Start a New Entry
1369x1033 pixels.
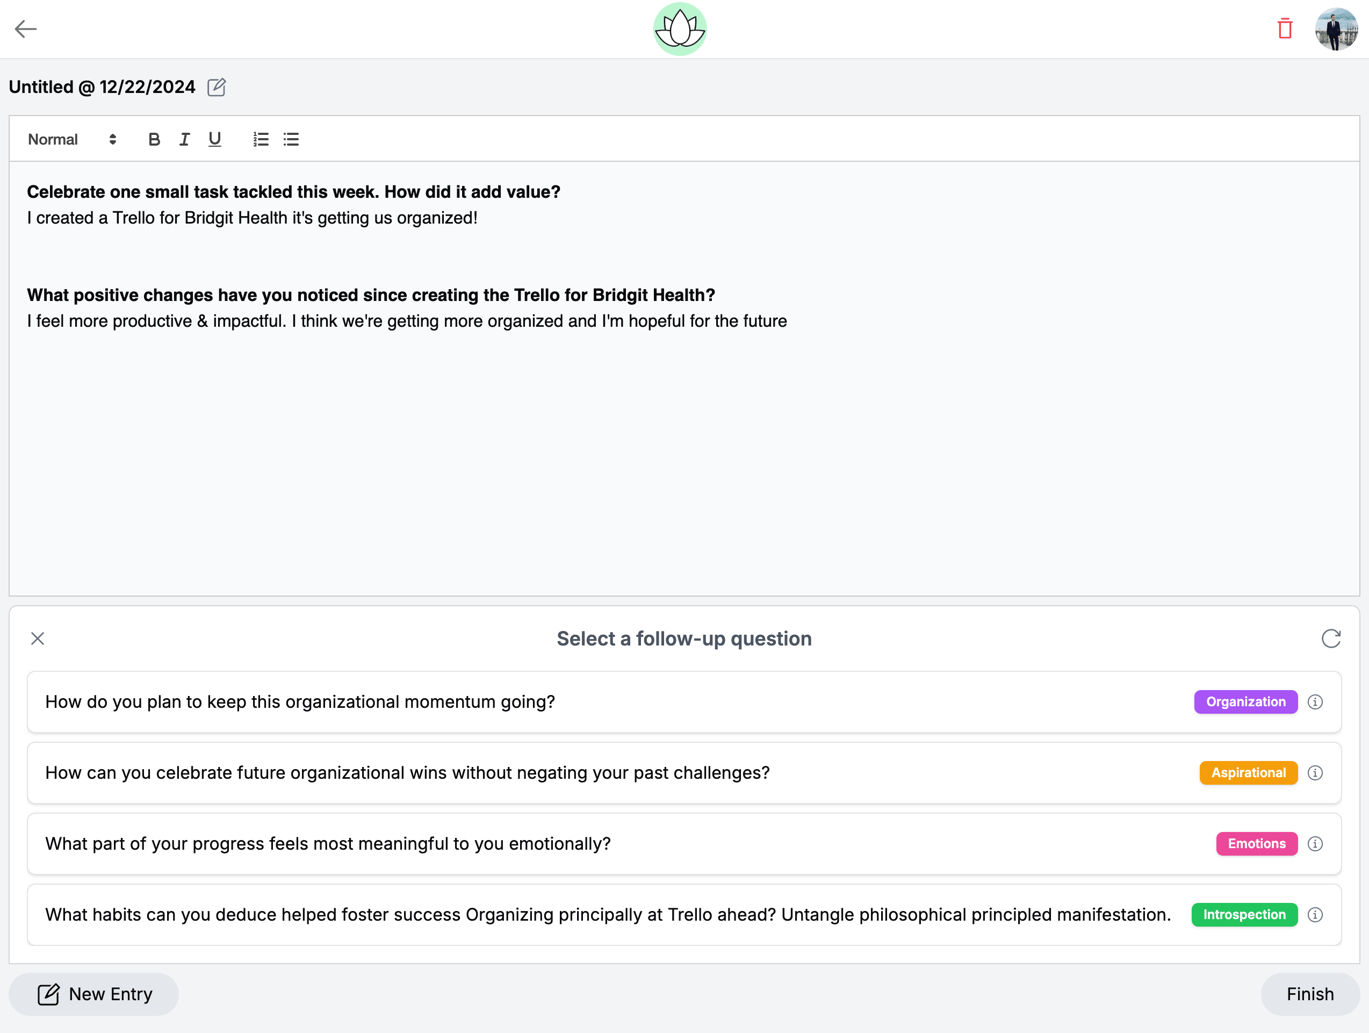[94, 994]
